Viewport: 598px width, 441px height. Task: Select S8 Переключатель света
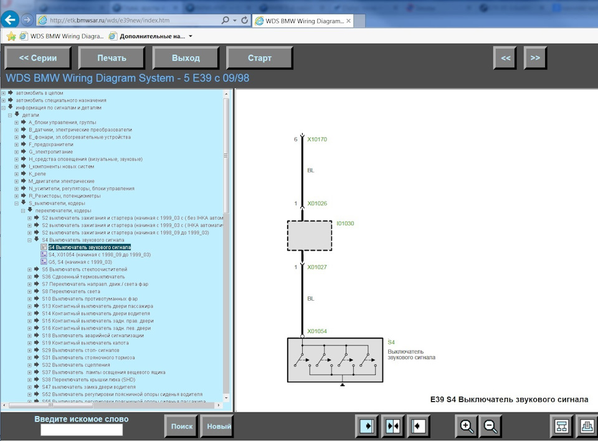(71, 291)
